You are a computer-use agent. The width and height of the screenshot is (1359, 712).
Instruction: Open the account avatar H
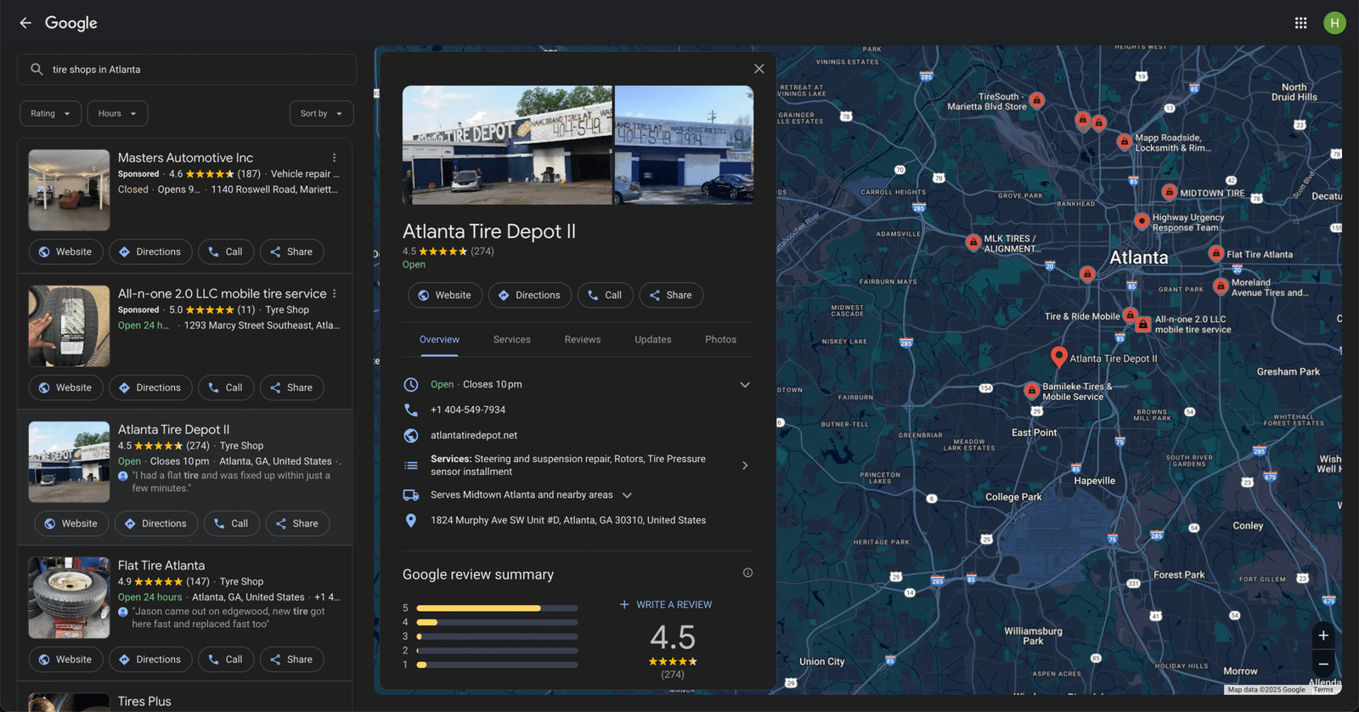(x=1334, y=23)
